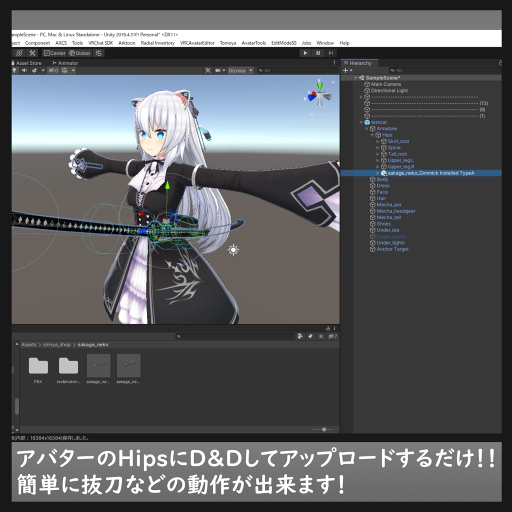
Task: Toggle pivot Center mode button
Action: click(x=54, y=53)
